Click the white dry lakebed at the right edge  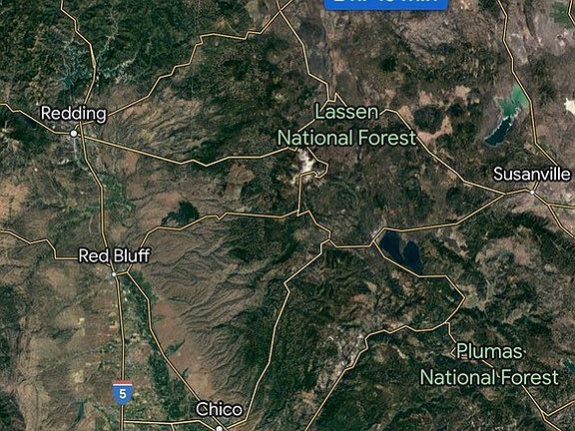point(571,106)
